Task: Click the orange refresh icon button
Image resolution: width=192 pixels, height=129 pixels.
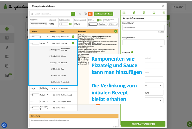Action: (x=90, y=14)
